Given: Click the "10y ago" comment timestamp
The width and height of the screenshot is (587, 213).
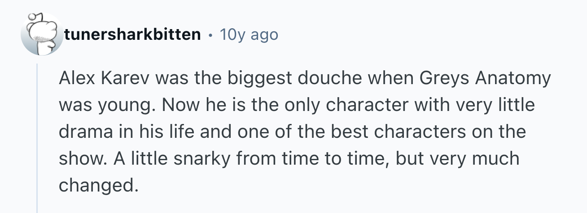Looking at the screenshot, I should tap(249, 34).
